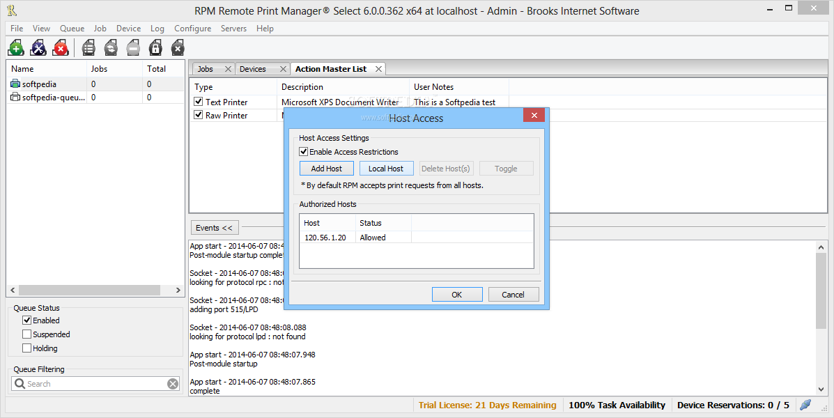The width and height of the screenshot is (834, 418).
Task: Click the Description column header
Action: pos(343,86)
